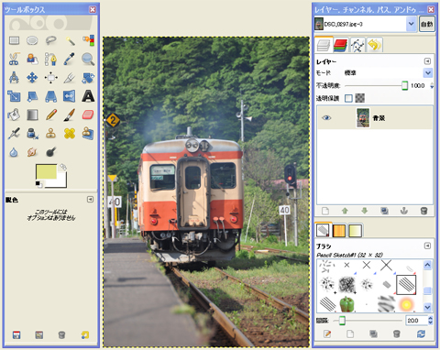
Task: Select the Color Picker eyedropper tool
Action: [x=70, y=59]
